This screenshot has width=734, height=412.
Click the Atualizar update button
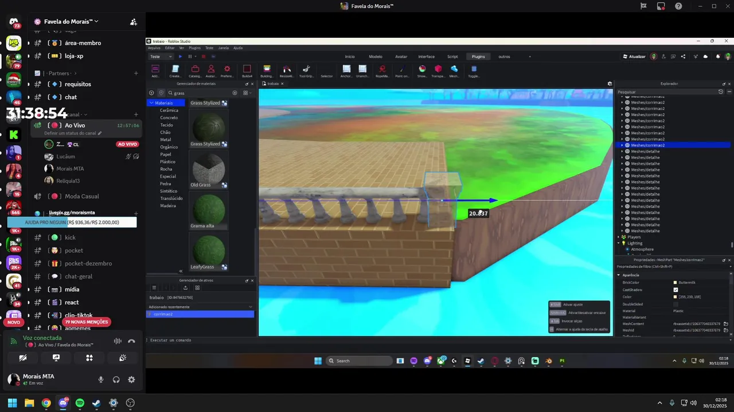click(634, 57)
